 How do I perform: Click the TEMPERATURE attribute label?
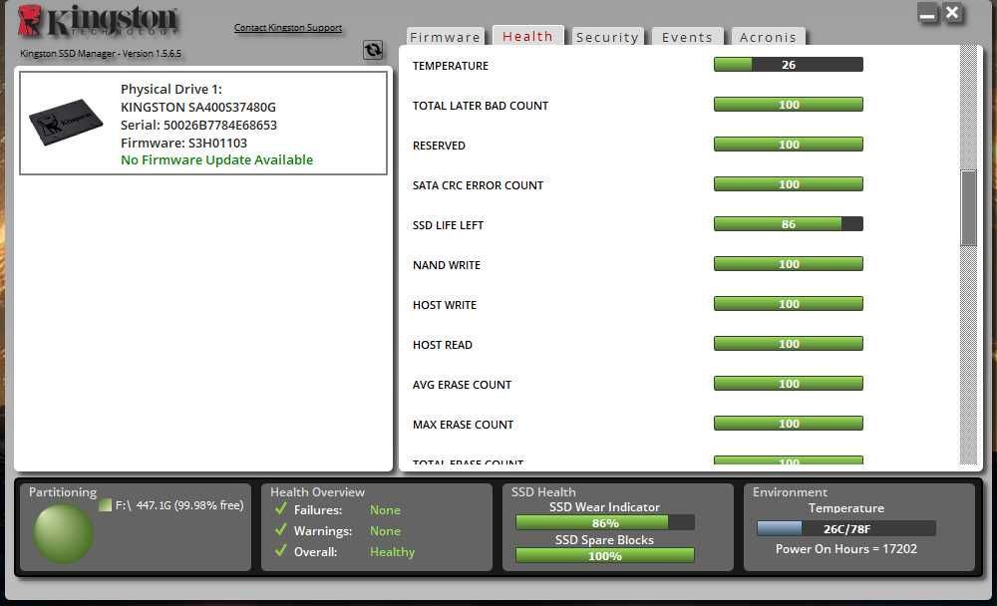click(x=451, y=66)
